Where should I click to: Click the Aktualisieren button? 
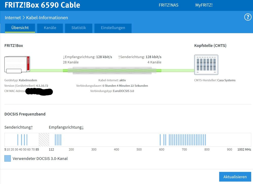tap(235, 177)
